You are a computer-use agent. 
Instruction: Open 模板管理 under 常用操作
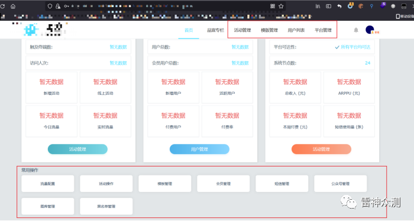tap(165, 184)
